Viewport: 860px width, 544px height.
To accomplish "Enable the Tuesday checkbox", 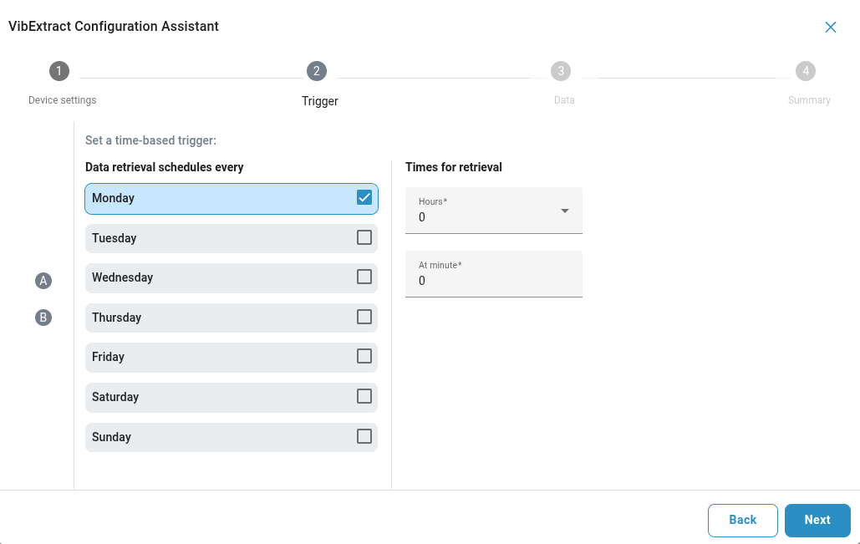I will (x=364, y=237).
